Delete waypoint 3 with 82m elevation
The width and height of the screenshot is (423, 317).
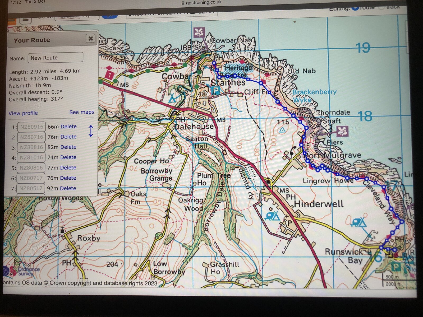[x=68, y=147]
